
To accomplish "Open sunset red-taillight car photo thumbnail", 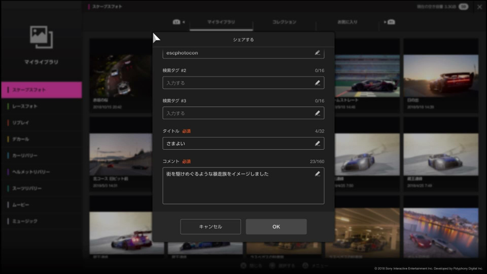I will pyautogui.click(x=441, y=76).
